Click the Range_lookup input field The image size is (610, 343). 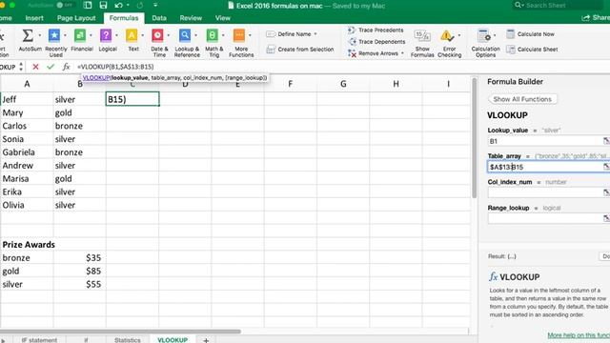(544, 218)
